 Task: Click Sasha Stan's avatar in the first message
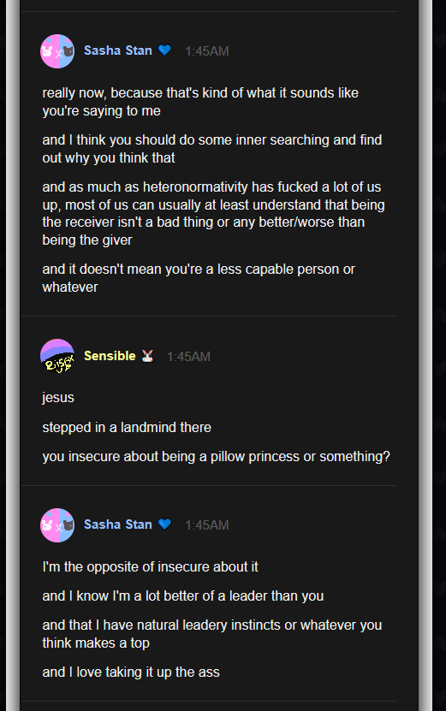[x=57, y=51]
